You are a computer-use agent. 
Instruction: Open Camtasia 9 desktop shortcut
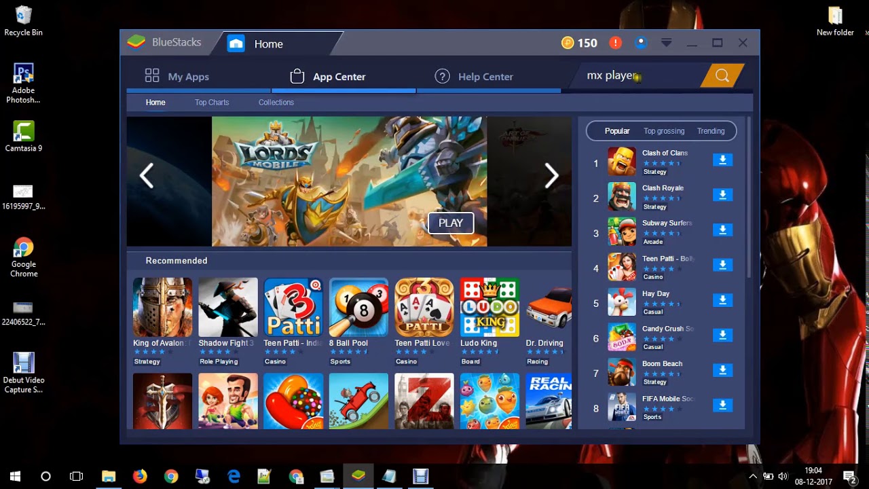click(x=23, y=137)
